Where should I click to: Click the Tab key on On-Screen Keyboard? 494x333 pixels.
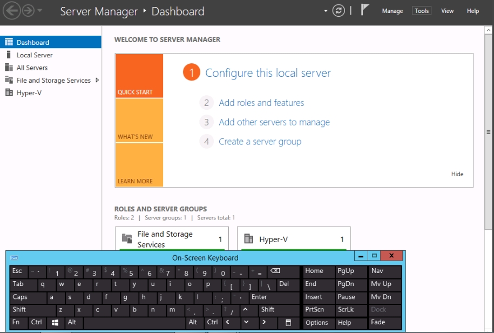tap(24, 284)
